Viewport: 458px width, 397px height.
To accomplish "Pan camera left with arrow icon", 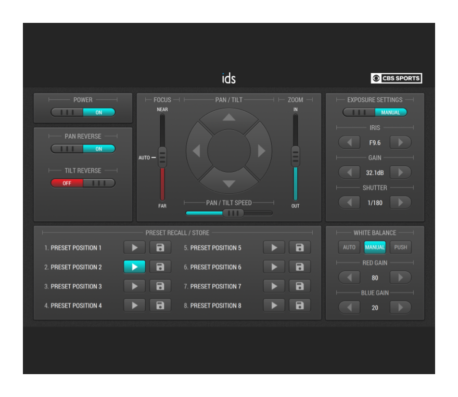I will point(196,151).
